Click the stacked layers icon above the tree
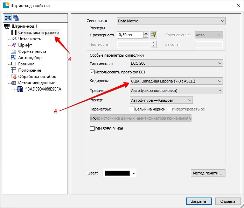Screen dimensions: 244x208 coord(16,18)
